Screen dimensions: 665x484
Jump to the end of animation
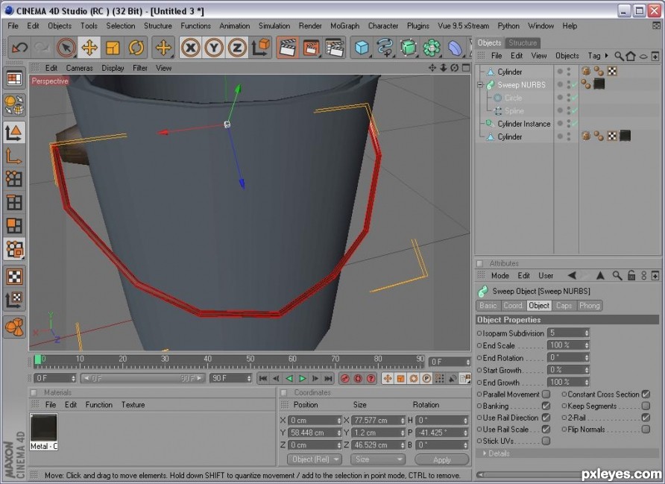[x=328, y=378]
